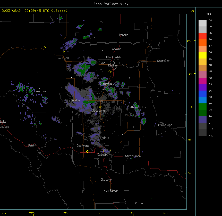Click the Banff label
Screen dimensions: 222x216
click(x=32, y=145)
